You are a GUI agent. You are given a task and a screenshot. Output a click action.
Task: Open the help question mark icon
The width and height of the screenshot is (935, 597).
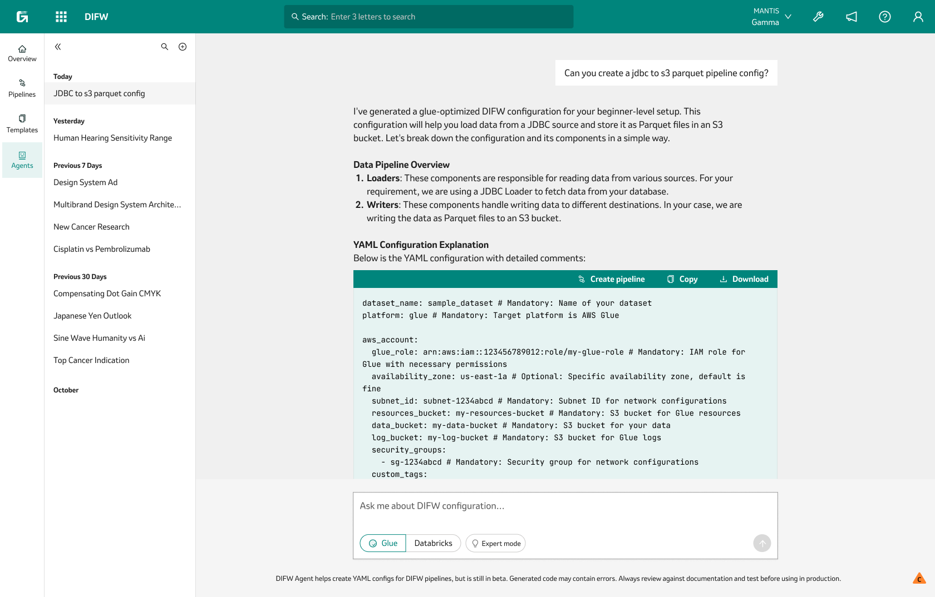click(885, 17)
